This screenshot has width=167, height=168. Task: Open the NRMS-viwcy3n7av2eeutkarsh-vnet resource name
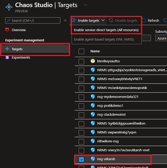pyautogui.click(x=123, y=150)
